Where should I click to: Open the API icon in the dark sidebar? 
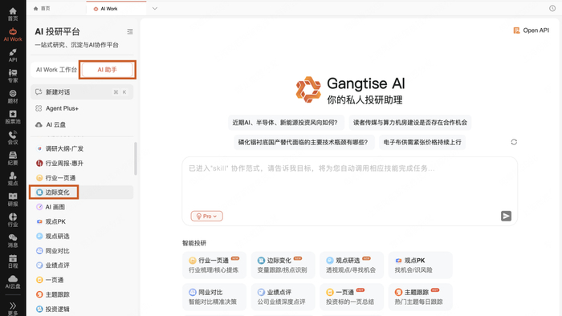click(13, 55)
